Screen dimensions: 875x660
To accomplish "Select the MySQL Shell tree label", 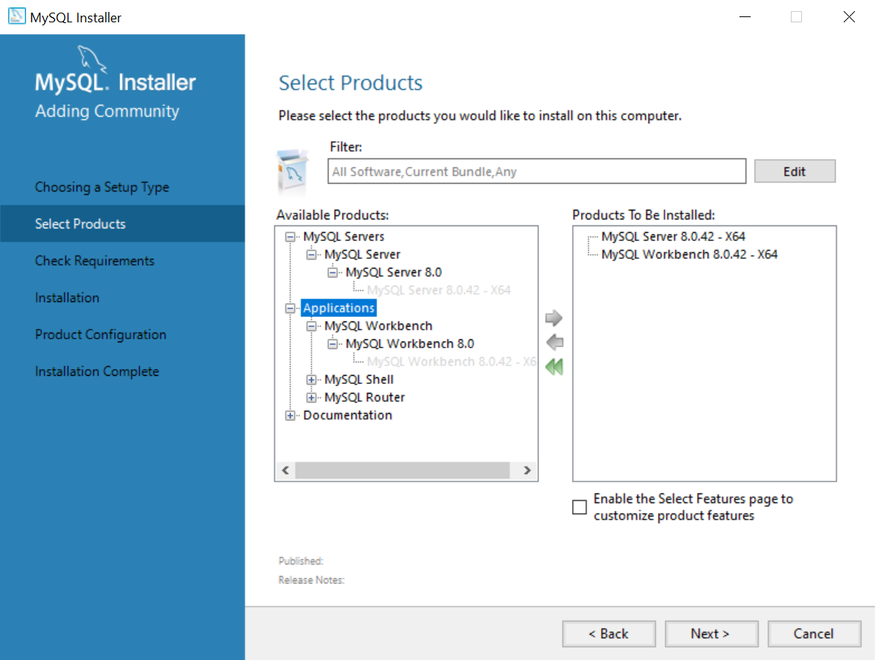I will pyautogui.click(x=359, y=379).
